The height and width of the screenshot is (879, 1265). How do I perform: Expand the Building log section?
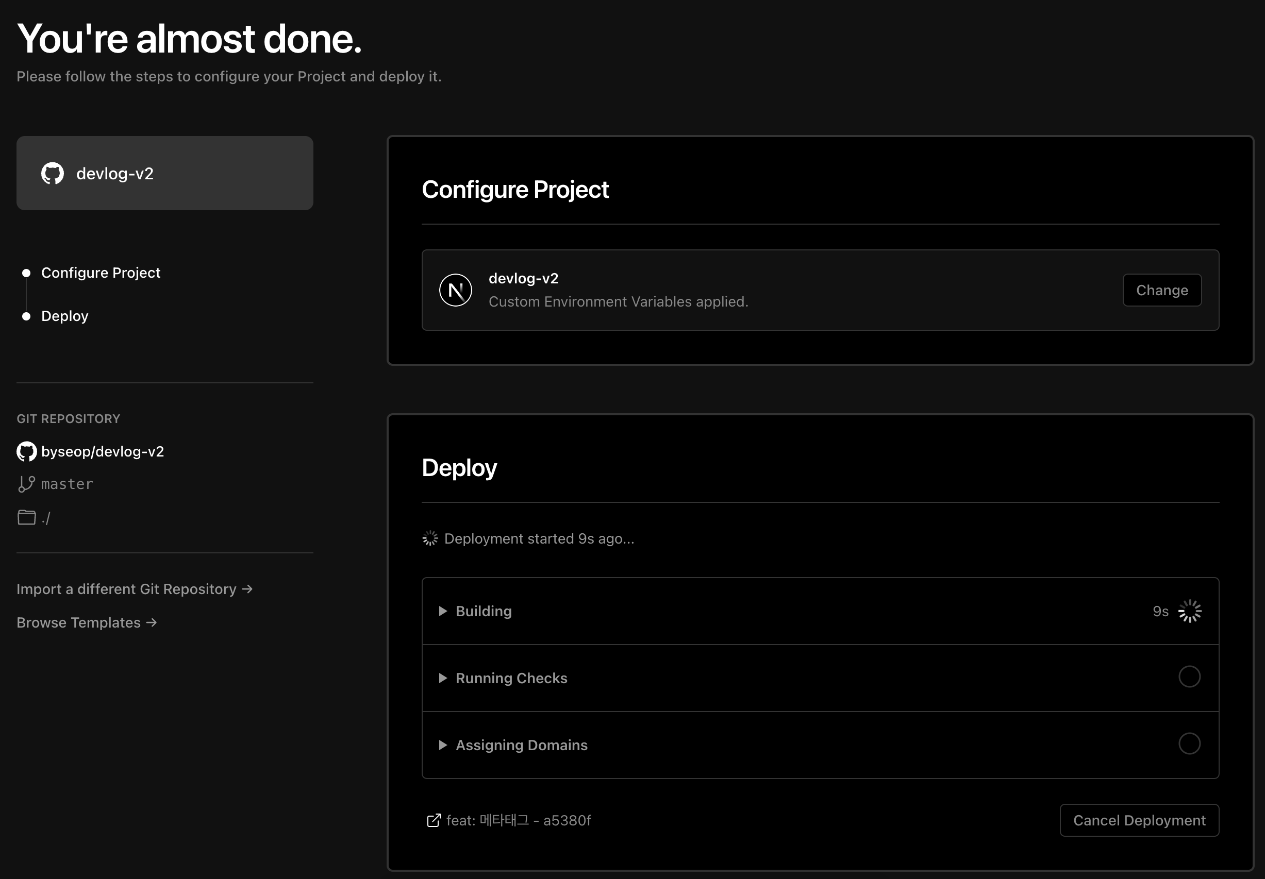(483, 612)
